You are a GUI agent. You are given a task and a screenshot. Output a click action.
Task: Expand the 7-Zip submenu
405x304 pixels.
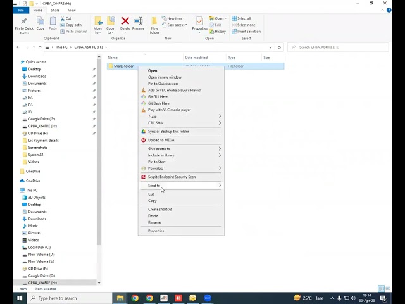(181, 116)
